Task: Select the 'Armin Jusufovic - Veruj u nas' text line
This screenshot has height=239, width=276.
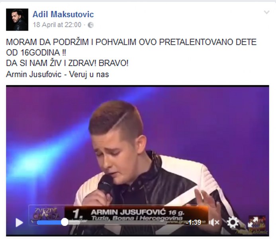Action: pos(57,74)
